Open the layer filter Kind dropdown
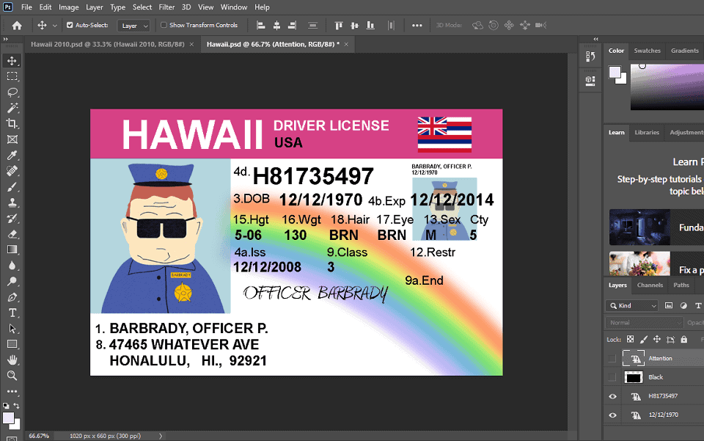Screen dimensions: 704x441 pyautogui.click(x=631, y=306)
